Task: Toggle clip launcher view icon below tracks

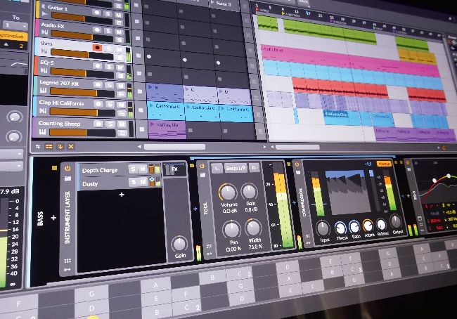Action: point(49,147)
